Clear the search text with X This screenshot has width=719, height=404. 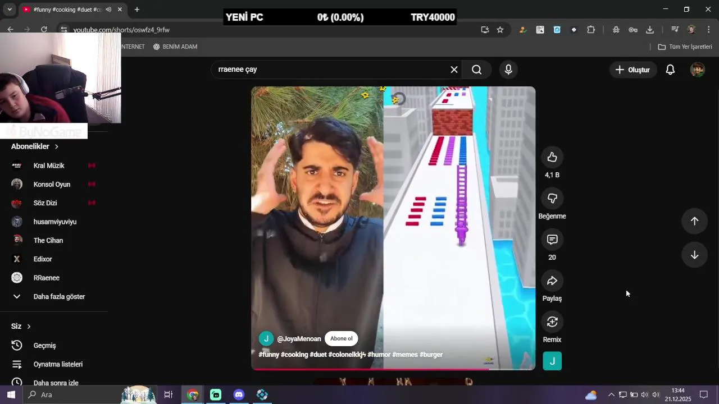tap(454, 70)
